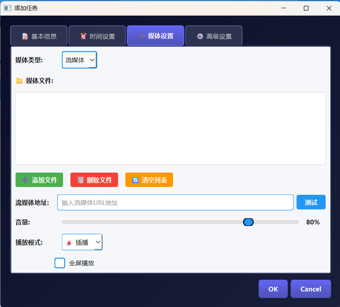
Task: Click the plus icon on 添加文件 button
Action: pos(25,180)
